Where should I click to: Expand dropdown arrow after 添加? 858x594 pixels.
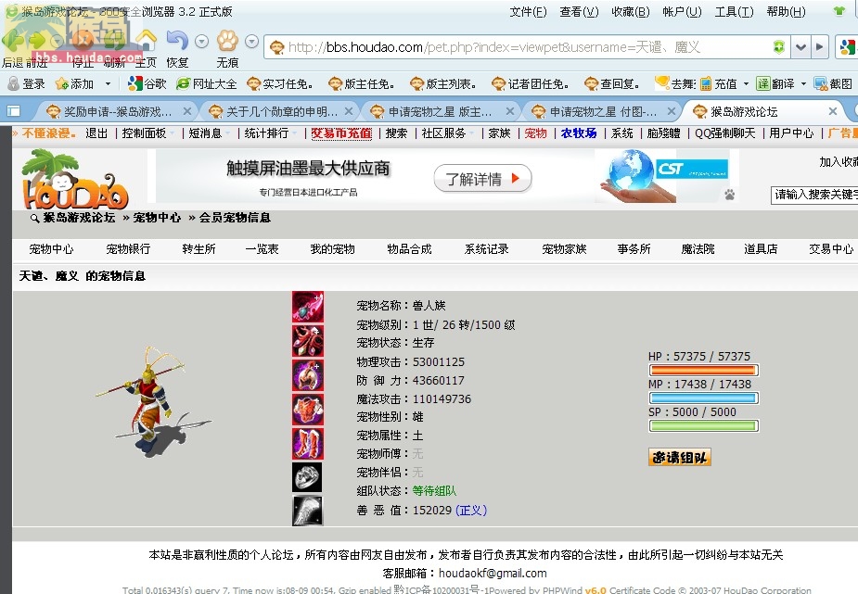click(108, 84)
